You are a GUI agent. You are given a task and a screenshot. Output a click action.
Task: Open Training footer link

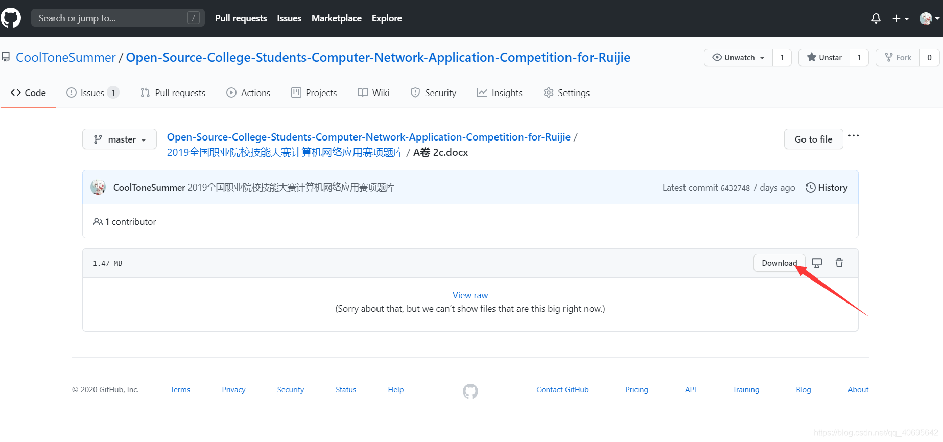[x=746, y=390]
